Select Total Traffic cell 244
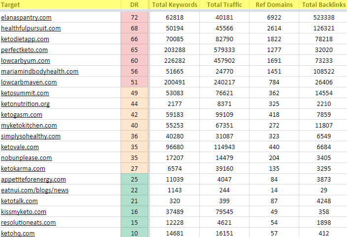 [224, 190]
